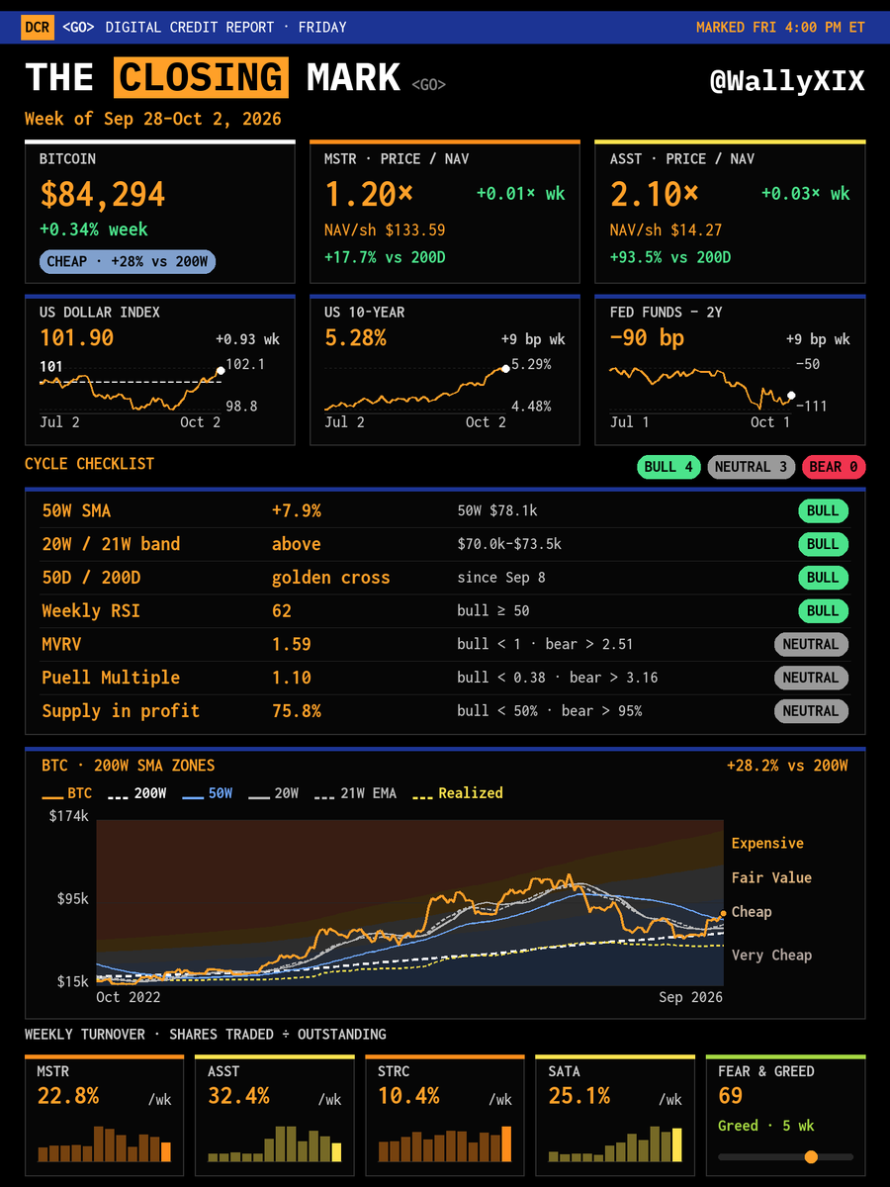Click the NEUTRAL tag on Puell Multiple row

(x=811, y=678)
